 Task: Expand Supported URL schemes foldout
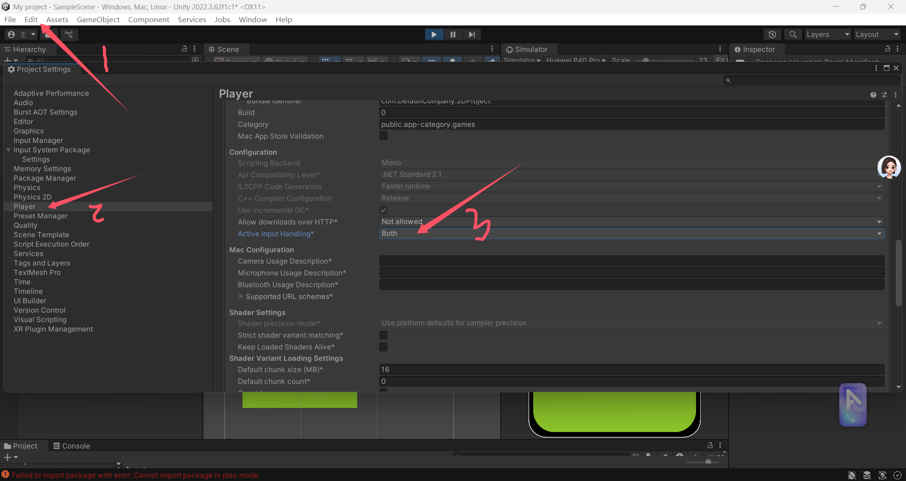click(241, 297)
